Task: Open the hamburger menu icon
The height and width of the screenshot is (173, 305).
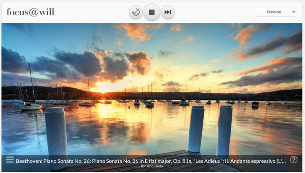Action: pyautogui.click(x=10, y=159)
